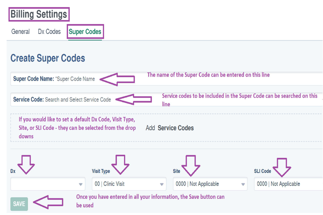Click the arrow pointing to Super Code Name
323x215 pixels.
pyautogui.click(x=117, y=79)
